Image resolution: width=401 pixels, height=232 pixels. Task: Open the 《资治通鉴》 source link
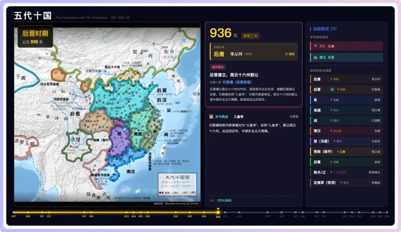(225, 200)
